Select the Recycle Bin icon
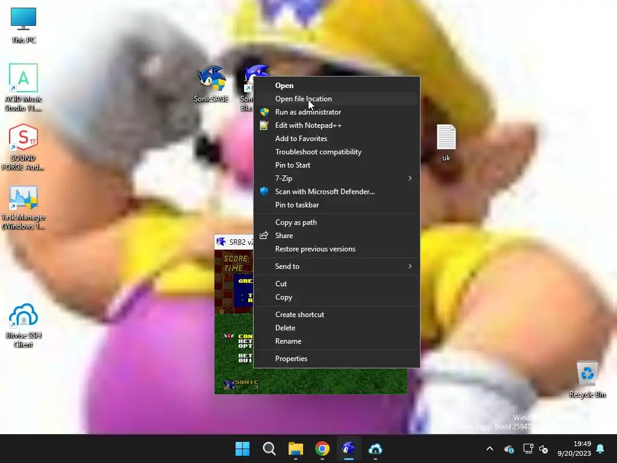The image size is (617, 463). pyautogui.click(x=587, y=379)
